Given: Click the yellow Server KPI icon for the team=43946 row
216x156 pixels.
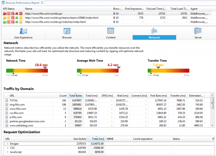Looking at the screenshot, I should click(21, 18).
